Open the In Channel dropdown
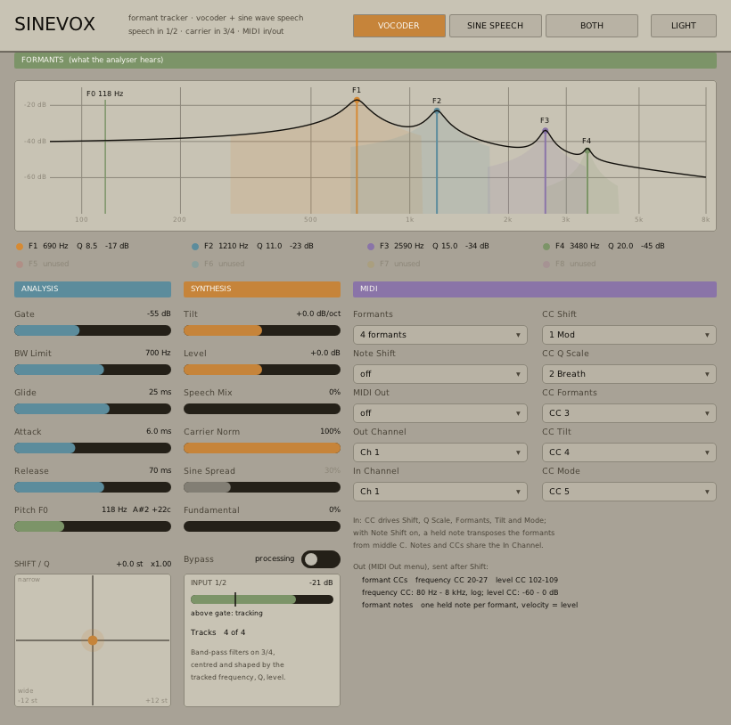The image size is (731, 725). pos(440,492)
